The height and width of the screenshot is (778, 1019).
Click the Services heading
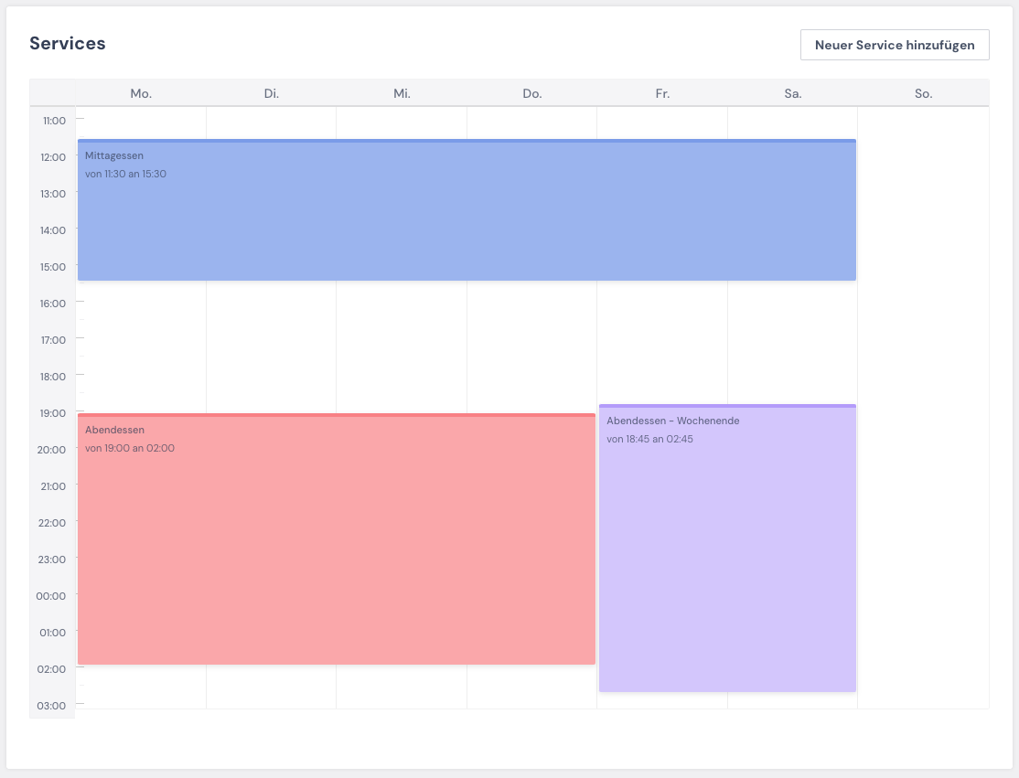(68, 44)
